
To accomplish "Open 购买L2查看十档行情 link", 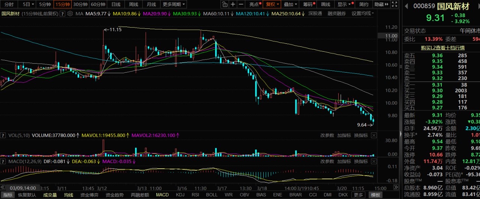I will pos(442,48).
